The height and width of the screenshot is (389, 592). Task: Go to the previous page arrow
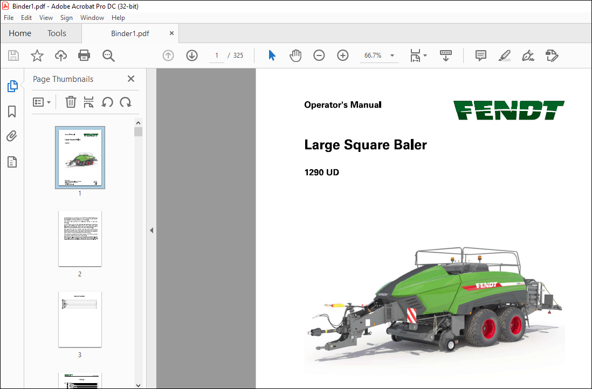tap(168, 55)
